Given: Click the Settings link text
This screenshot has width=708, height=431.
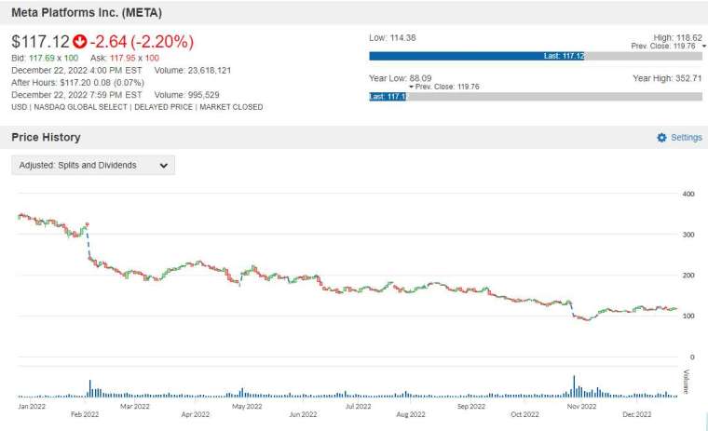Looking at the screenshot, I should (x=687, y=138).
